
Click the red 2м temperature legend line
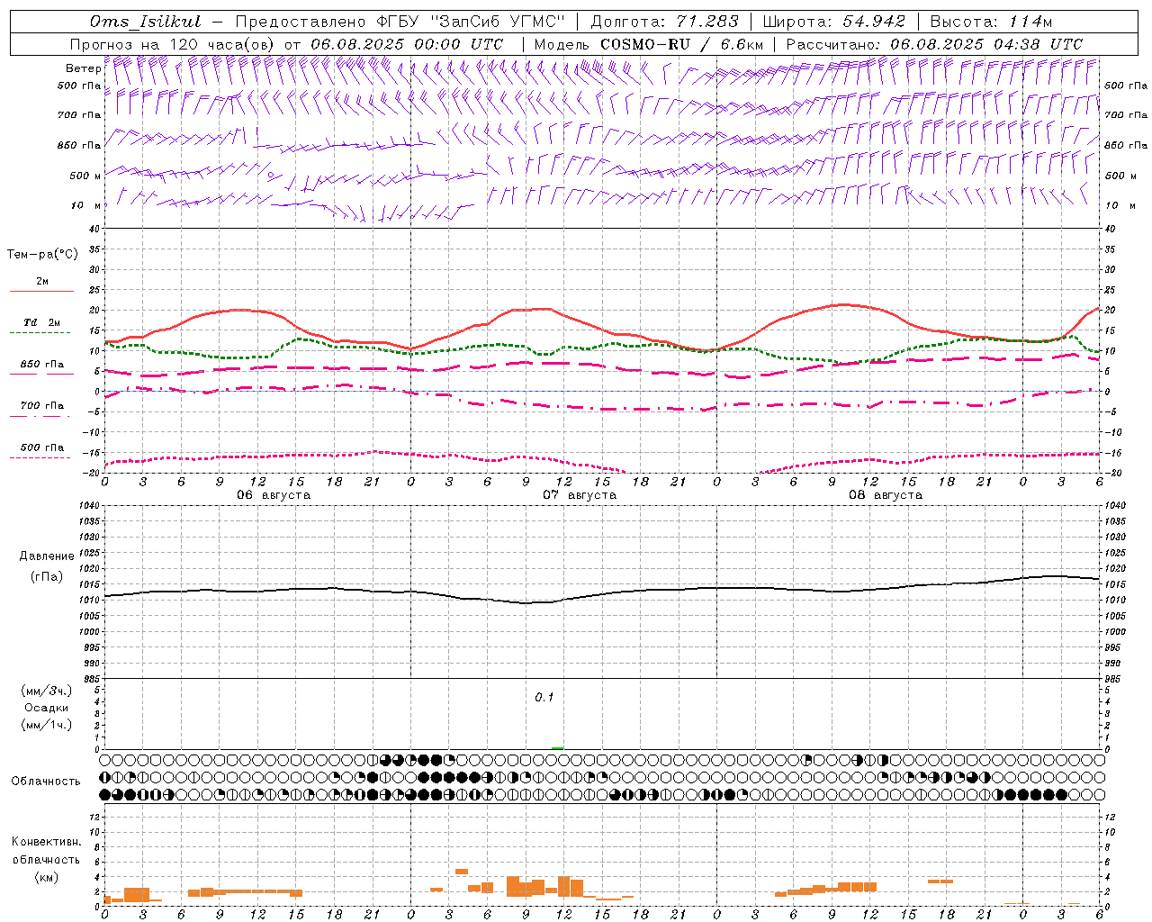41,291
